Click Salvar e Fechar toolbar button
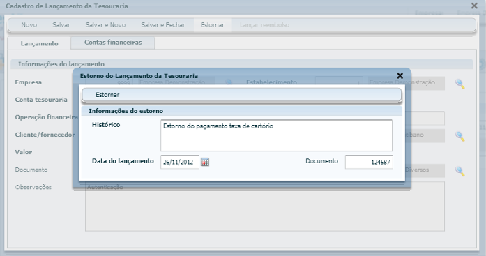Viewport: 486px width, 256px height. point(163,25)
